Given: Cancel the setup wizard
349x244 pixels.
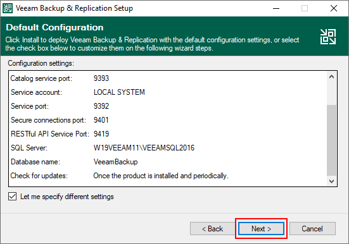Looking at the screenshot, I should coord(312,228).
